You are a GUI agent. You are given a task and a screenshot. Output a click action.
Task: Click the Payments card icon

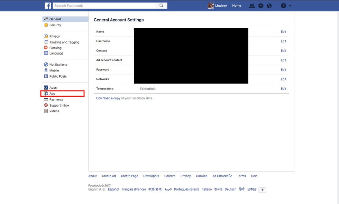tap(46, 99)
